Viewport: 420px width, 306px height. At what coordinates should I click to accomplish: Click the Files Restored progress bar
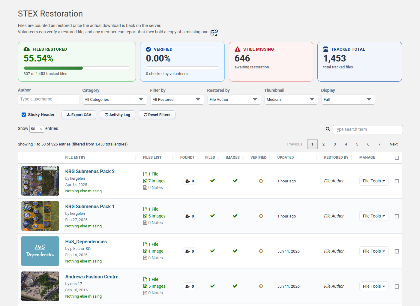[x=77, y=68]
